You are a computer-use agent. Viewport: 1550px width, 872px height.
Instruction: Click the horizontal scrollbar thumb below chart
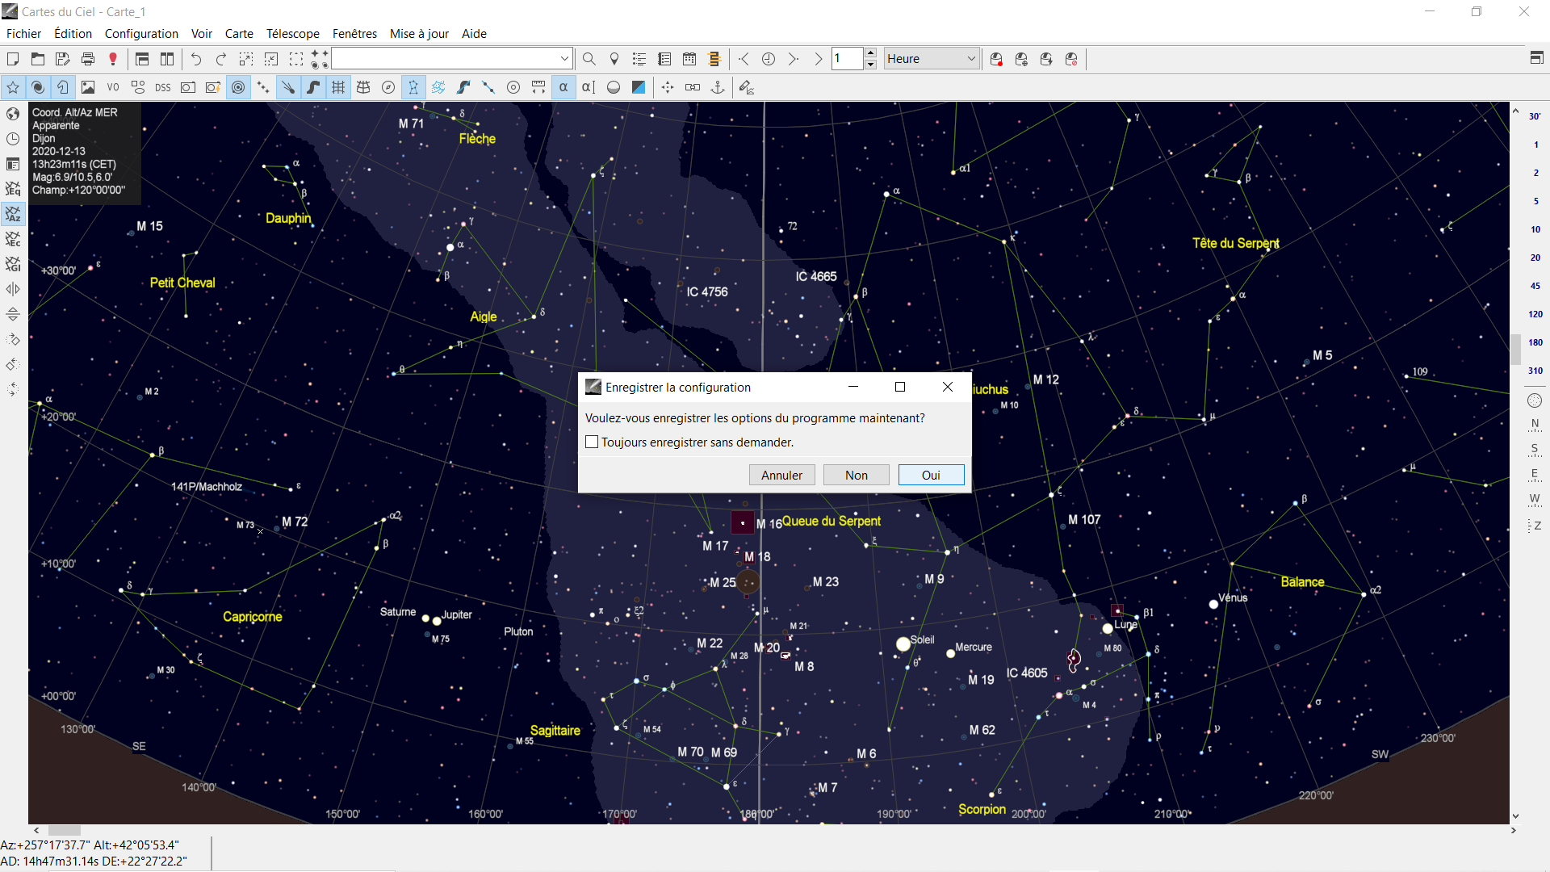(64, 830)
